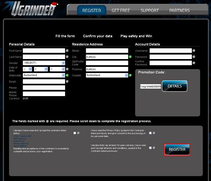Click the Street input field
The image size is (211, 181).
click(107, 50)
